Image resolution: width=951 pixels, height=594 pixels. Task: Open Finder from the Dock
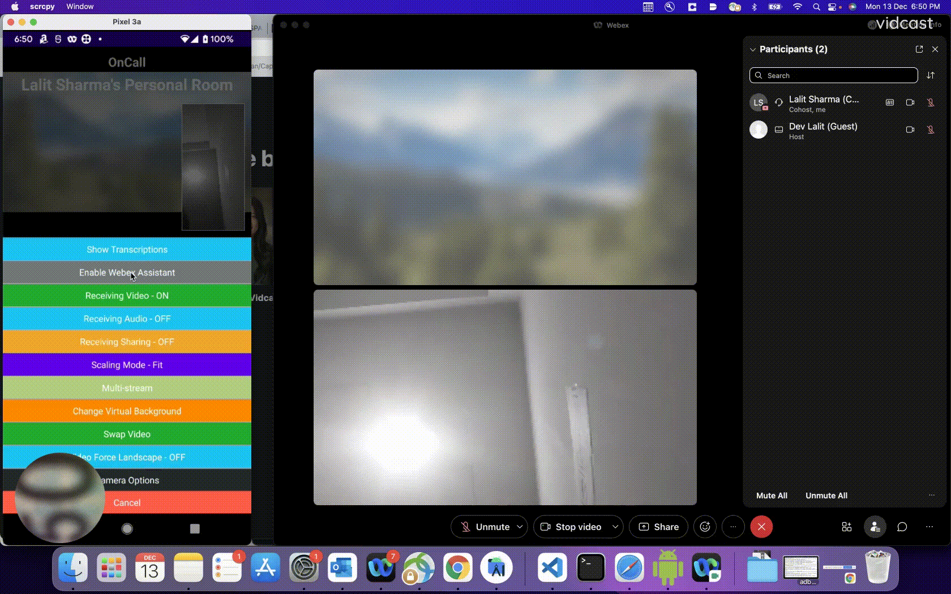point(73,567)
